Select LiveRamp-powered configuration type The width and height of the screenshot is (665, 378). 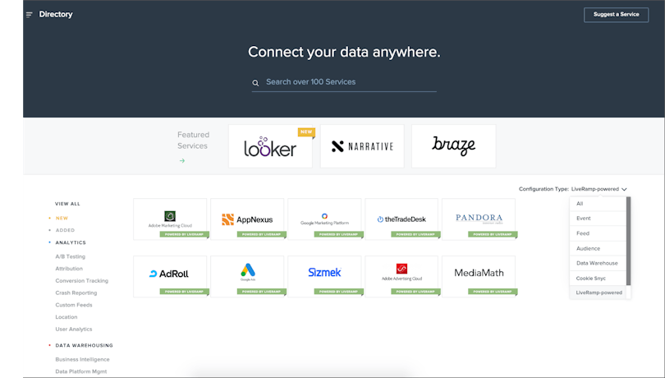(598, 293)
